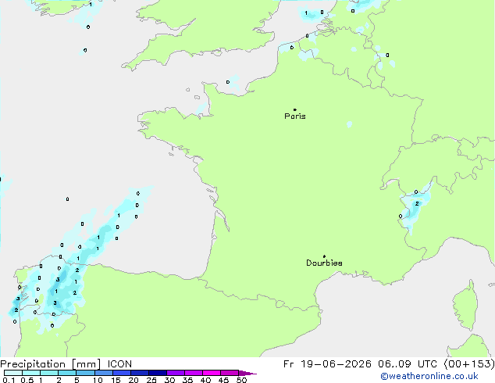Click the Dourbies location dot marker
The height and width of the screenshot is (383, 495).
coord(324,256)
